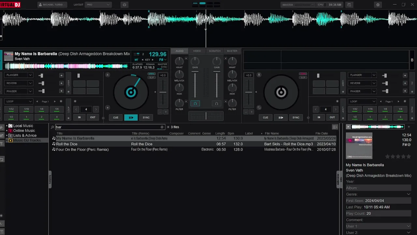
Task: Double the left deck loop length arrow
Action: click(x=96, y=109)
